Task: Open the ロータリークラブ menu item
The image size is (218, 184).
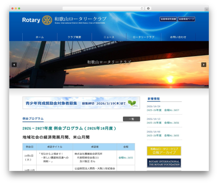Action: coord(143,37)
